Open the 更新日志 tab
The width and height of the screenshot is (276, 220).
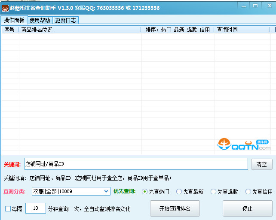[x=66, y=20]
